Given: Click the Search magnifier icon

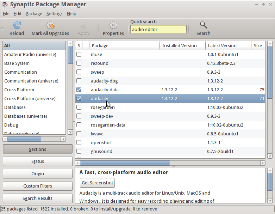Looking at the screenshot, I should click(x=204, y=25).
